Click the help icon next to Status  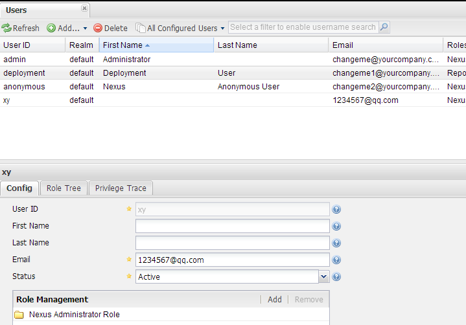(x=336, y=276)
